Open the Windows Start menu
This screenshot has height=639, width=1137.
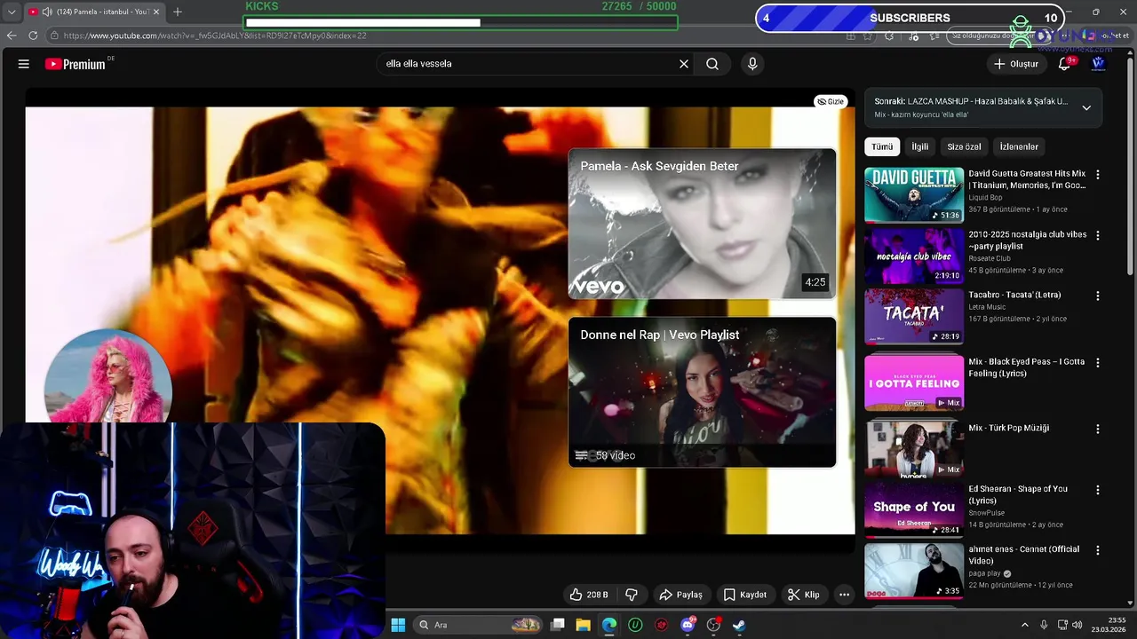point(398,625)
